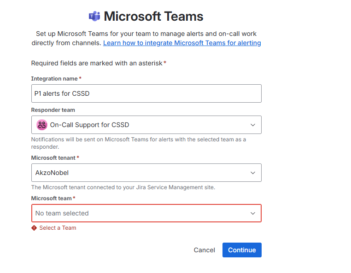351x273 pixels.
Task: Click the Microsoft Teams heading text
Action: [153, 16]
